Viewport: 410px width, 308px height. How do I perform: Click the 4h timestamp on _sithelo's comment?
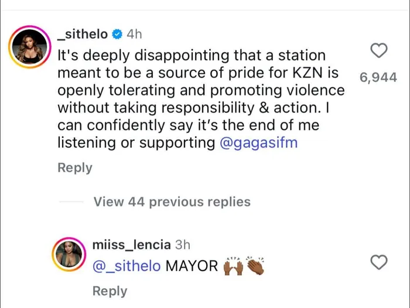point(134,35)
